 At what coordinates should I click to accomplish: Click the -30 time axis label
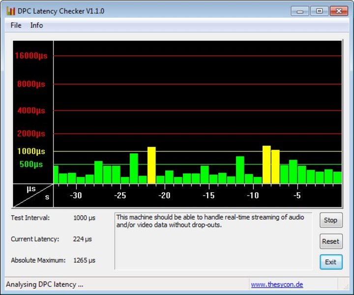coord(76,195)
